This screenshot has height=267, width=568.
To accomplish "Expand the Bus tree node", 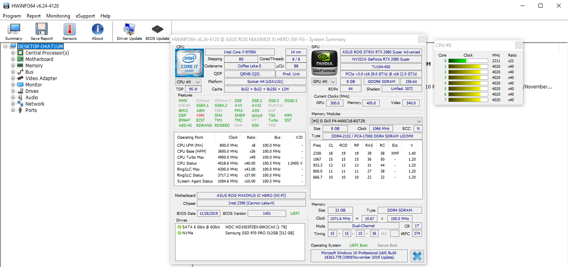I will pos(13,72).
